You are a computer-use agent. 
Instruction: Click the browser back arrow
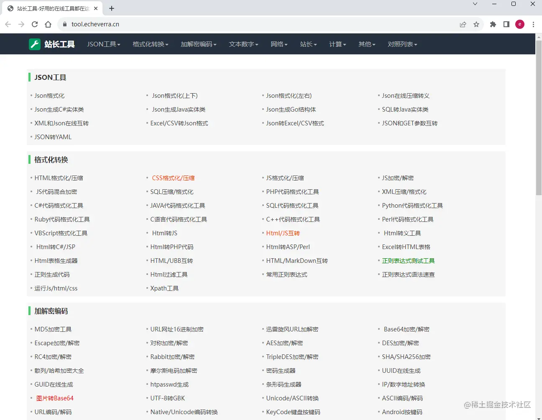coord(8,24)
